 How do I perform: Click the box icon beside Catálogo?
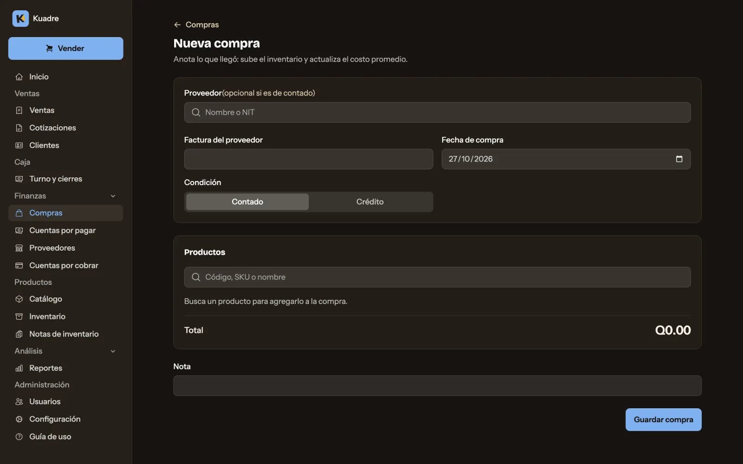[x=19, y=299]
